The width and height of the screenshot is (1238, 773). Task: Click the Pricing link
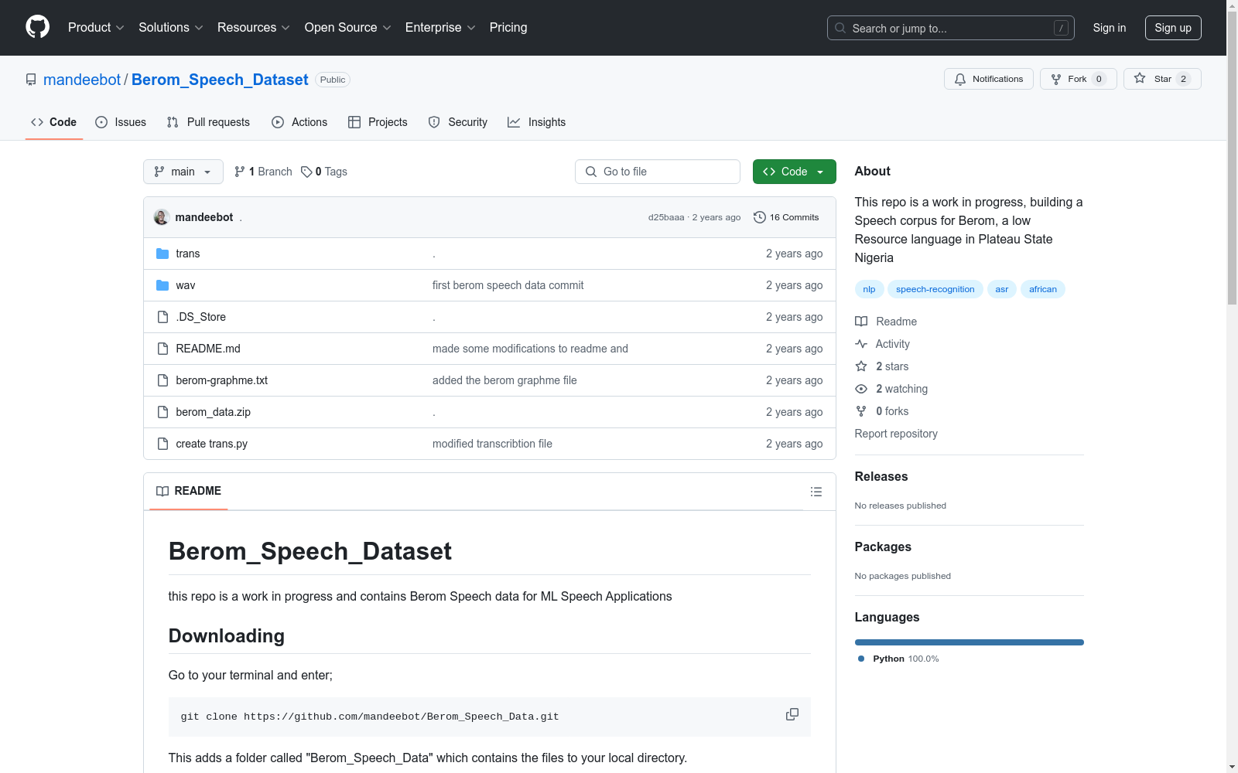click(508, 28)
